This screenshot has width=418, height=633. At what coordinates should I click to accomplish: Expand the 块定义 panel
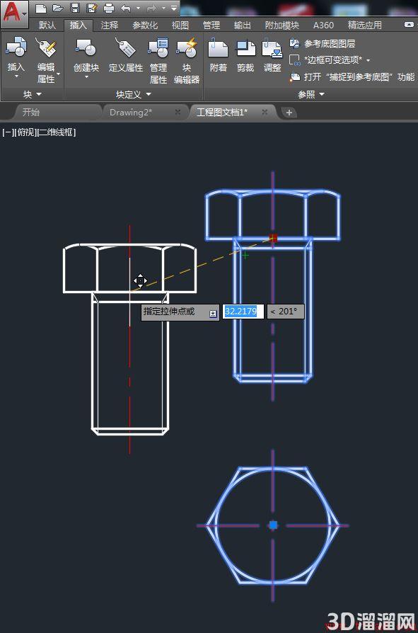point(134,94)
